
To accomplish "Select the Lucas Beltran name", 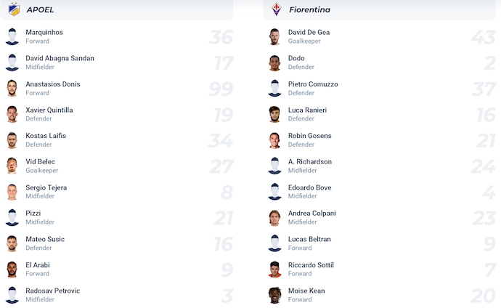I will 309,239.
